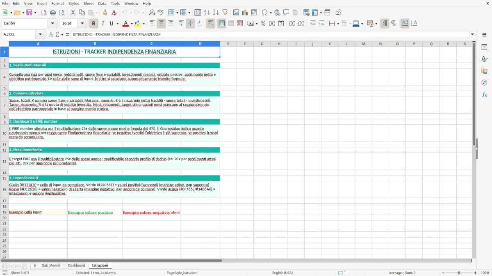Viewport: 492px width, 276px height.
Task: Open the Font Size dropdown list
Action: [82, 24]
